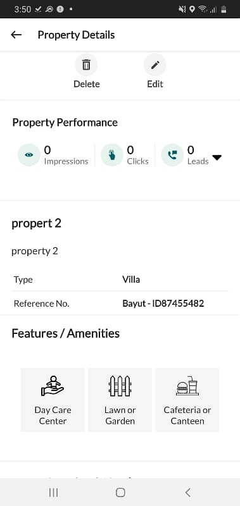The width and height of the screenshot is (240, 506).
Task: Select the Cafeteria or Canteen amenity tile
Action: (x=187, y=400)
